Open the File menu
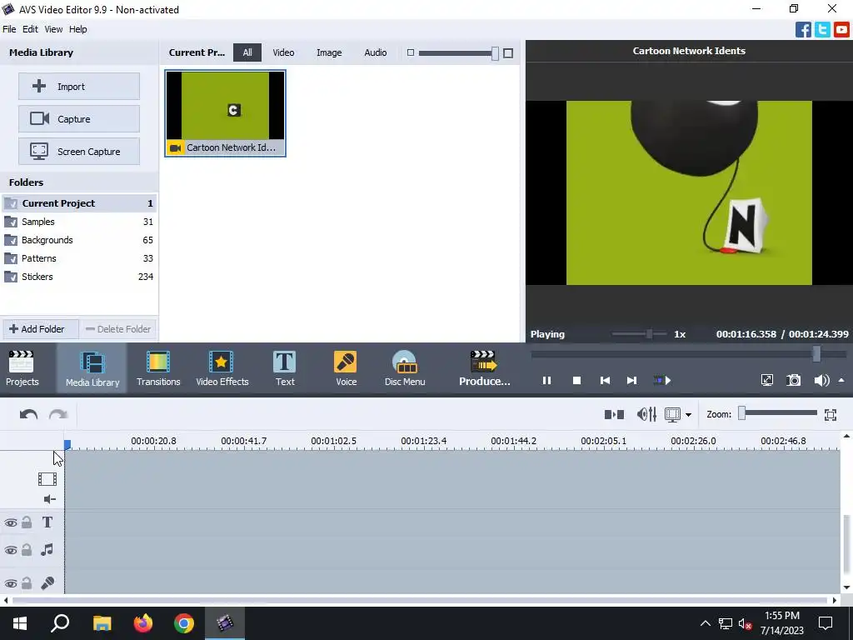The width and height of the screenshot is (853, 640). click(x=9, y=29)
